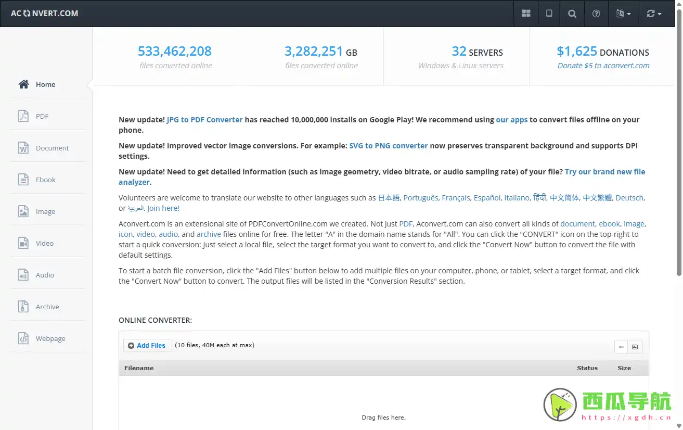Switch file list to thumbnail view
The image size is (683, 430).
[635, 347]
